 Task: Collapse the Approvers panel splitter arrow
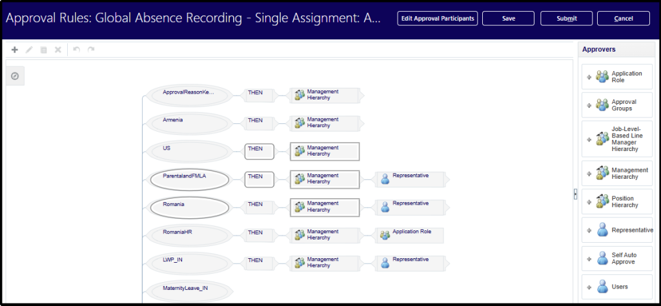[x=575, y=194]
